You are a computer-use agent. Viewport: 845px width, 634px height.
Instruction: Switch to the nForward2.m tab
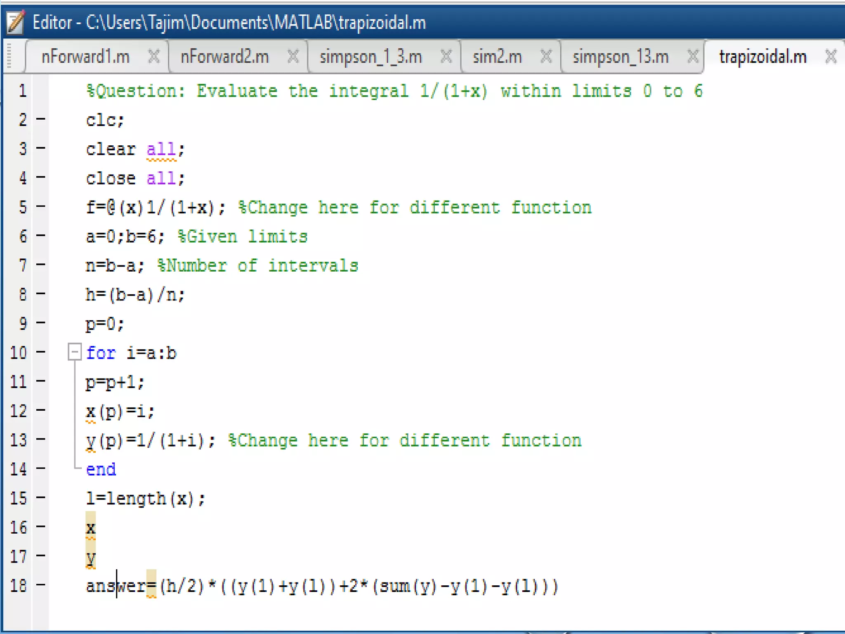(225, 57)
